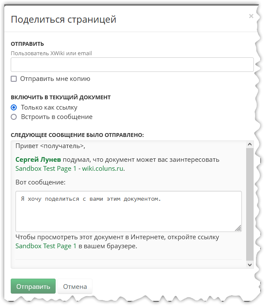The width and height of the screenshot is (265, 306).
Task: Click the text area resize handle
Action: click(238, 228)
